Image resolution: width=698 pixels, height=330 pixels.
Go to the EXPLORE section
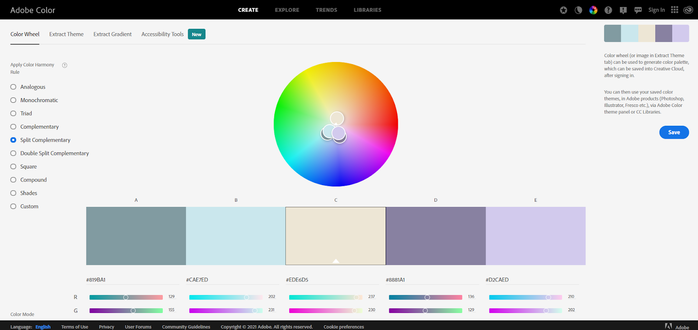tap(287, 10)
